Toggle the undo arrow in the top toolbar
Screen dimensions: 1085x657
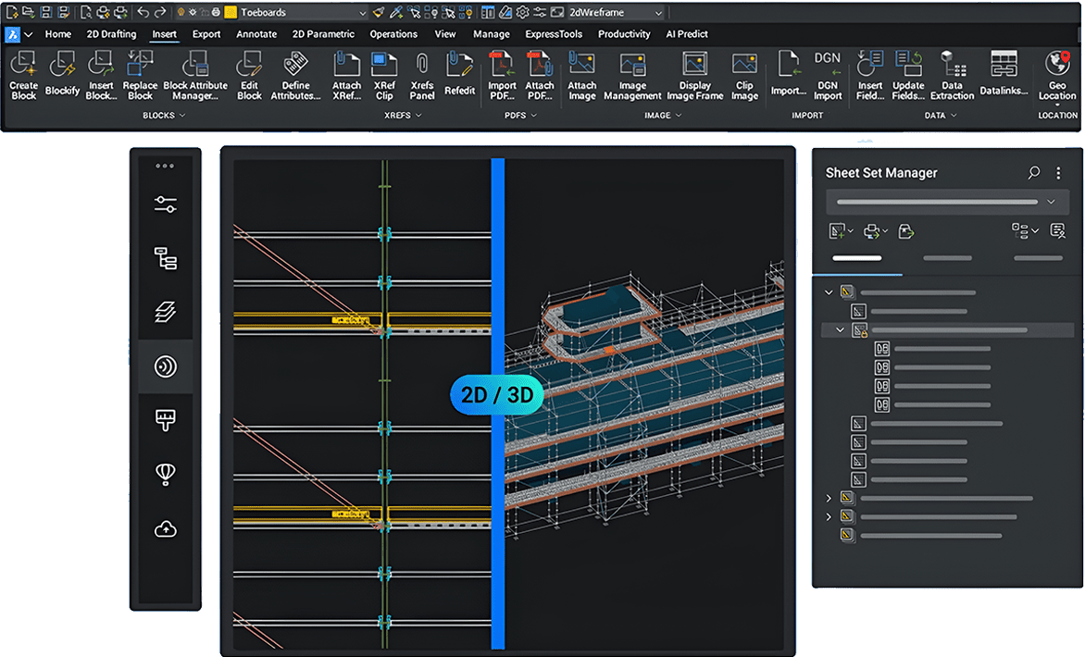(x=144, y=12)
